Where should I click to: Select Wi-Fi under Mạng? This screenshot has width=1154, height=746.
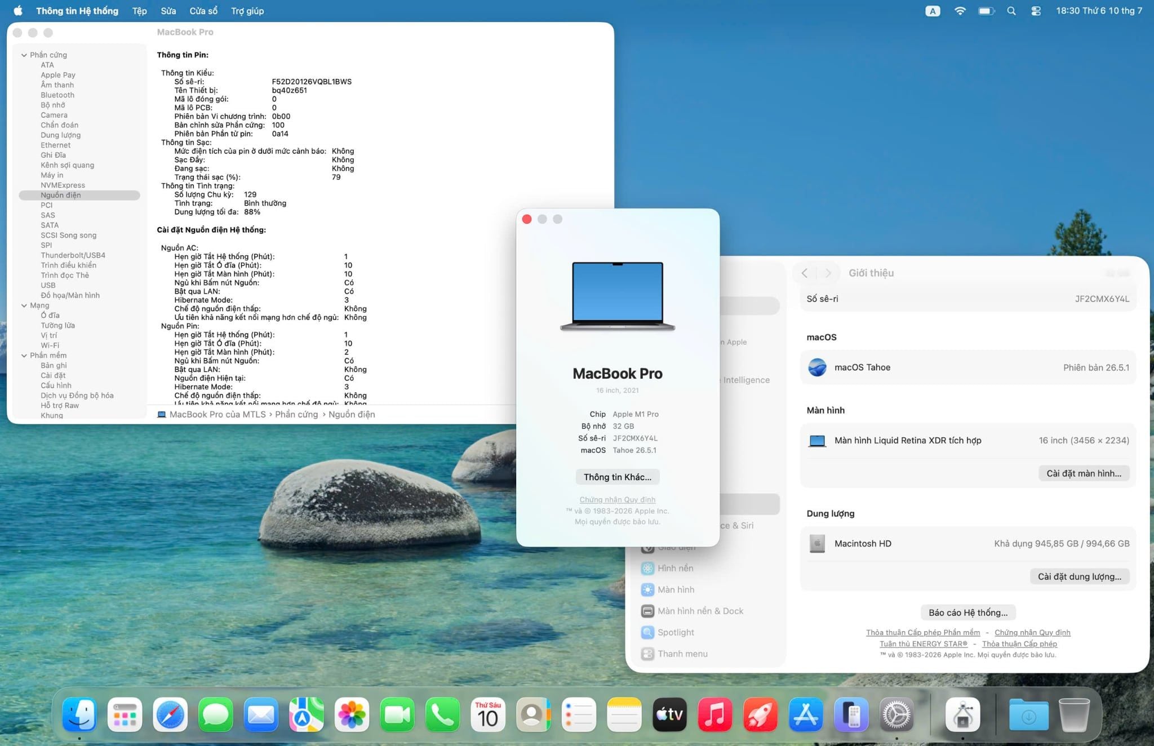tap(50, 345)
